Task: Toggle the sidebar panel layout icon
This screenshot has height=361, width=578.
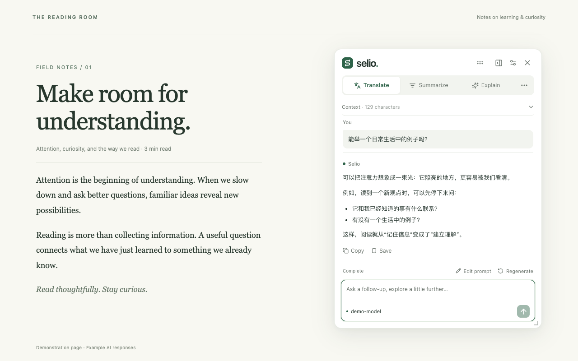Action: (x=499, y=63)
